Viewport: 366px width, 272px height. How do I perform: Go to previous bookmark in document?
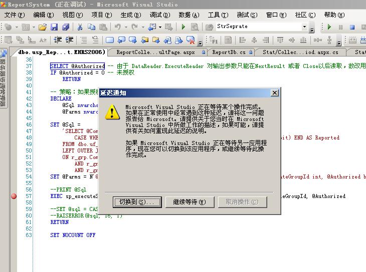(x=167, y=40)
